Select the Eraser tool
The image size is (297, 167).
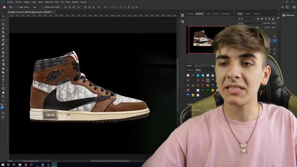pyautogui.click(x=3, y=60)
